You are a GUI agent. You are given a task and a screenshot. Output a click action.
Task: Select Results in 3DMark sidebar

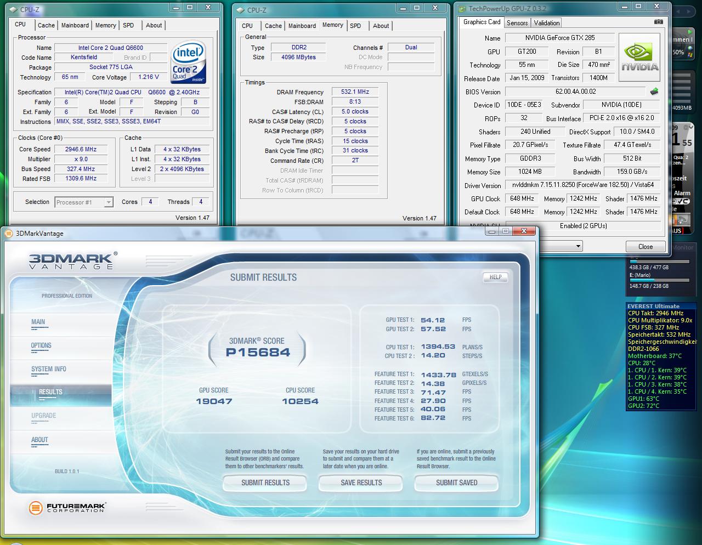pyautogui.click(x=50, y=392)
